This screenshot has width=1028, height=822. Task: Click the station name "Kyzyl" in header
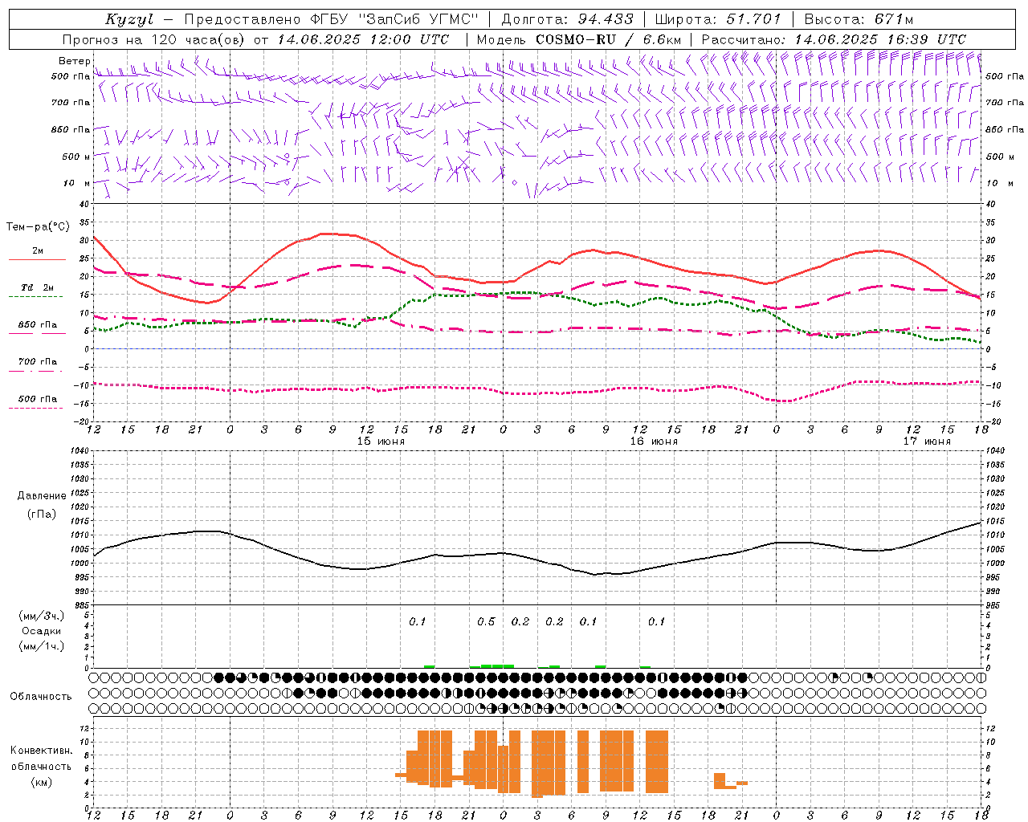[x=129, y=19]
